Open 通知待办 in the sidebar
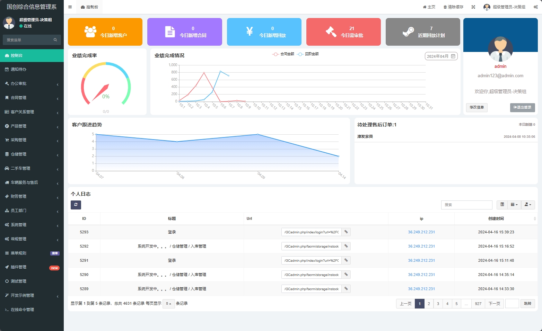 31,69
